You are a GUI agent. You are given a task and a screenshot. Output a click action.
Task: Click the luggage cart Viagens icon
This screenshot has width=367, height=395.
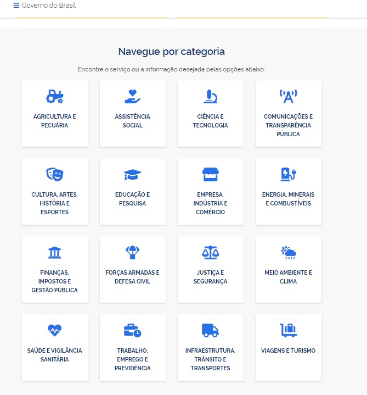(289, 330)
